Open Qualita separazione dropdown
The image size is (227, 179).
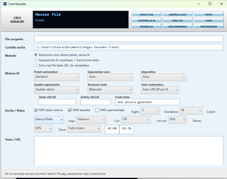57,90
